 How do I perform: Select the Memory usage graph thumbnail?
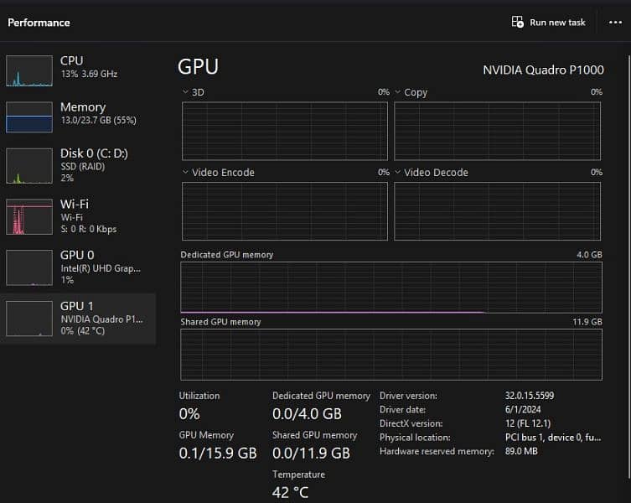tap(29, 117)
